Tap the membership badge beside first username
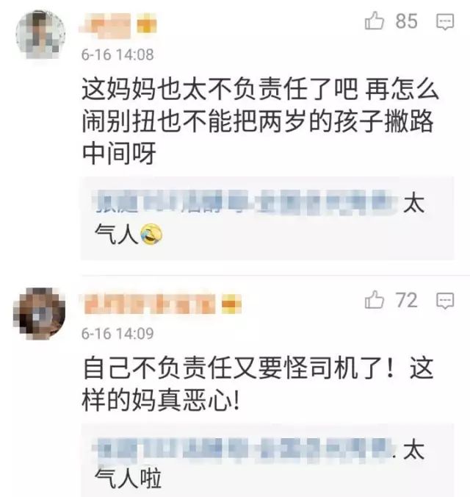470x497 pixels. tap(147, 24)
